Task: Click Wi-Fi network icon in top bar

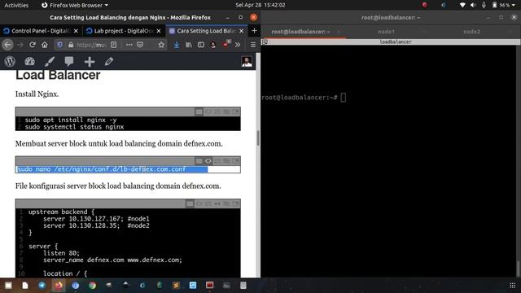Action: click(x=462, y=5)
